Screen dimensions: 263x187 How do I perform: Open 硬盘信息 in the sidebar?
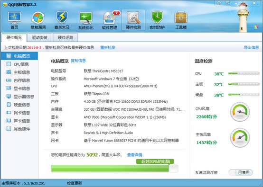19,105
